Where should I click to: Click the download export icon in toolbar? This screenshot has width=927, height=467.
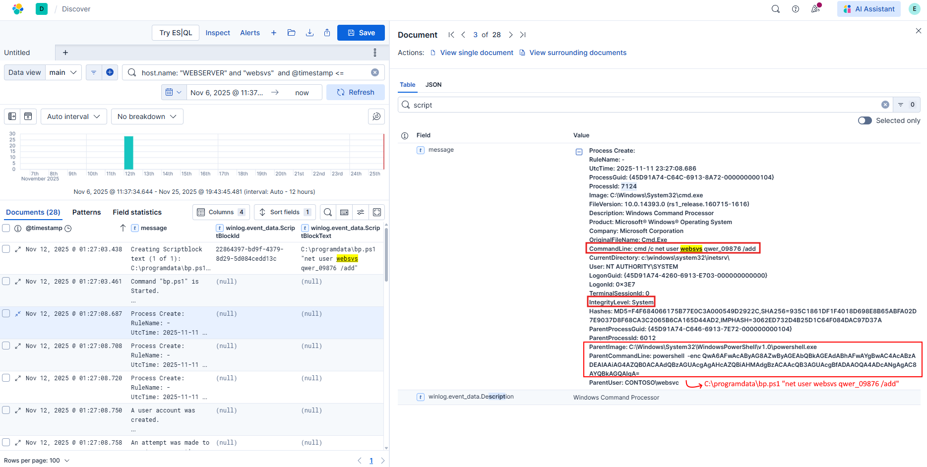point(309,33)
